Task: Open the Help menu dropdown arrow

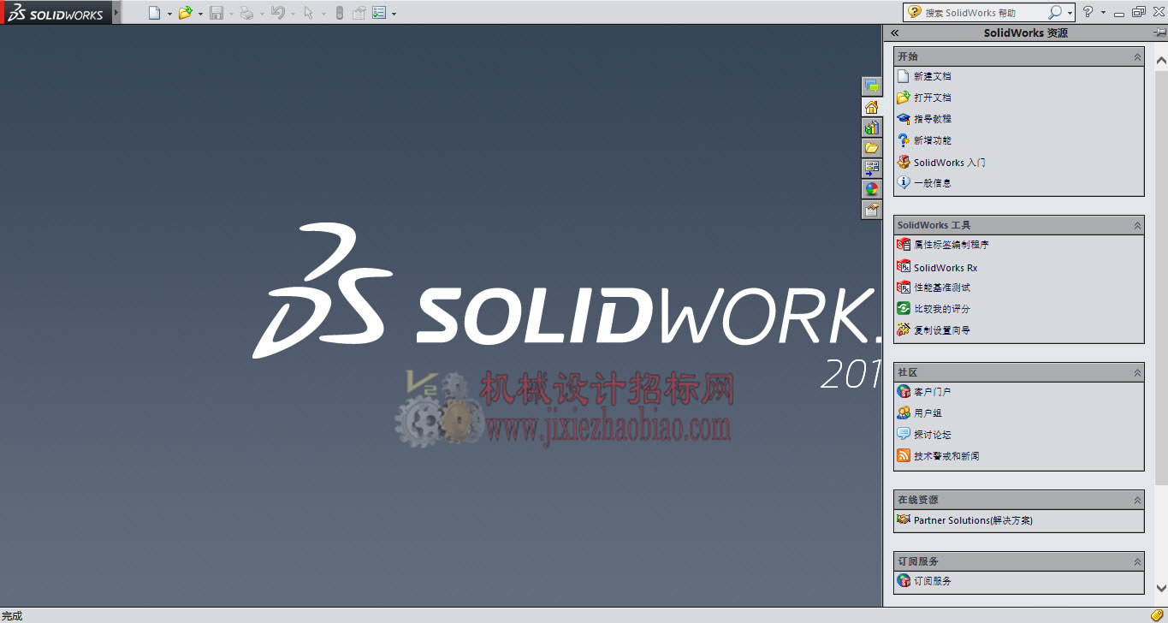Action: [1103, 13]
